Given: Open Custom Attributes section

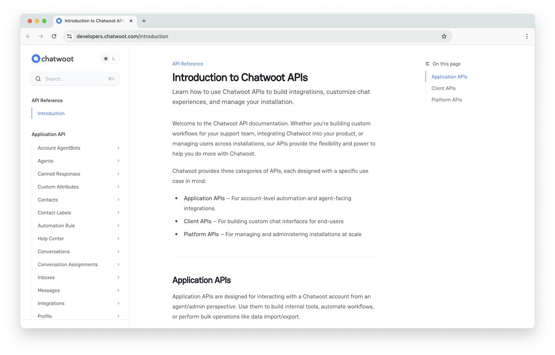Looking at the screenshot, I should pyautogui.click(x=58, y=187).
